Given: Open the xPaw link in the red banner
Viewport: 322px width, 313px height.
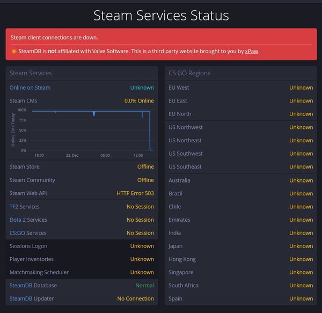Looking at the screenshot, I should point(251,51).
